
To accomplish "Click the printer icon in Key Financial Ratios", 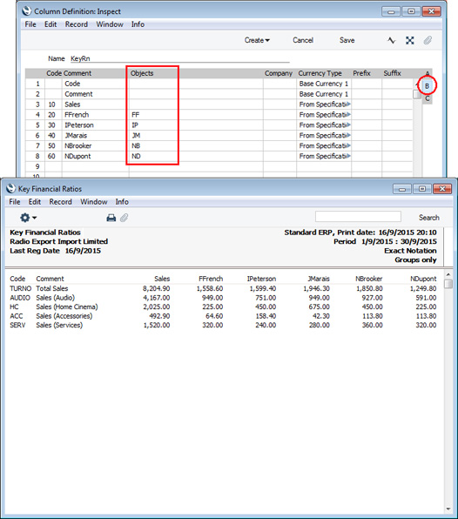I will pyautogui.click(x=111, y=218).
